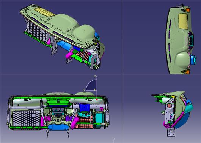
Task: Select the teal square module in front view
Action: click(100, 118)
